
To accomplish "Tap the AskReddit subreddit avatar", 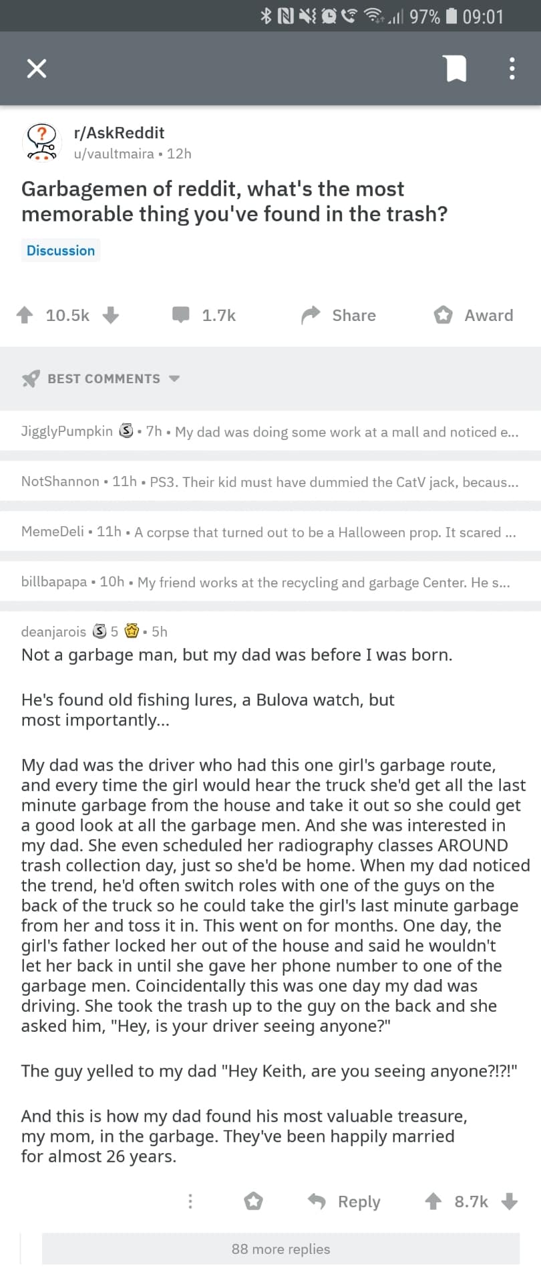I will 41,142.
